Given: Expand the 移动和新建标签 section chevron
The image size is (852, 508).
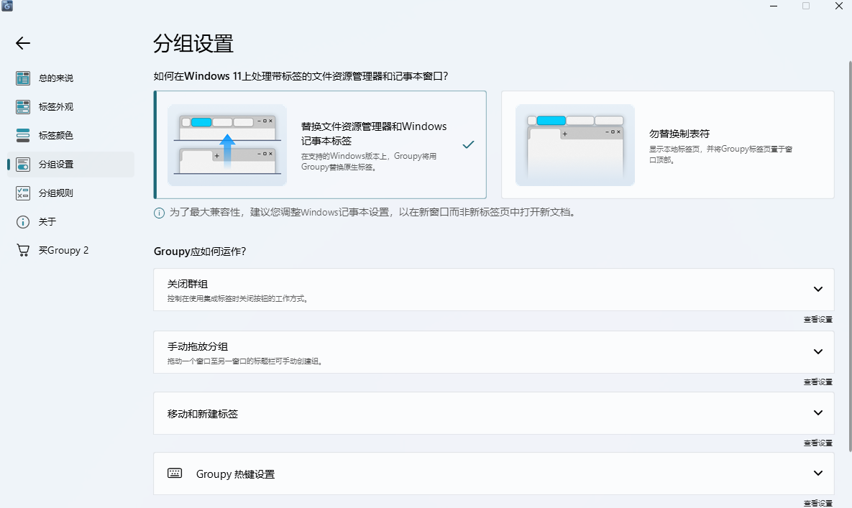Looking at the screenshot, I should click(817, 413).
